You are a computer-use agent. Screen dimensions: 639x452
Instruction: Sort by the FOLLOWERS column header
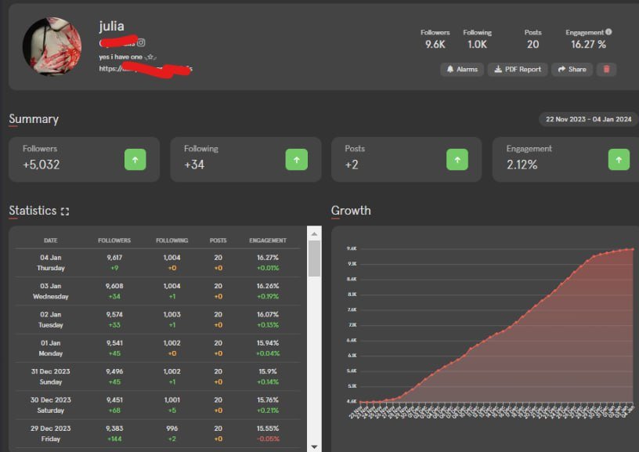coord(114,240)
